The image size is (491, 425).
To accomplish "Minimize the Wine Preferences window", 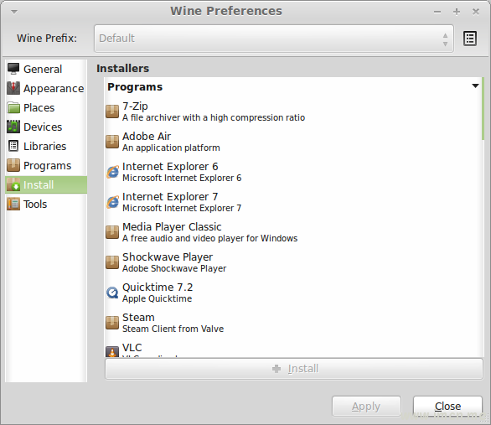I will 437,12.
